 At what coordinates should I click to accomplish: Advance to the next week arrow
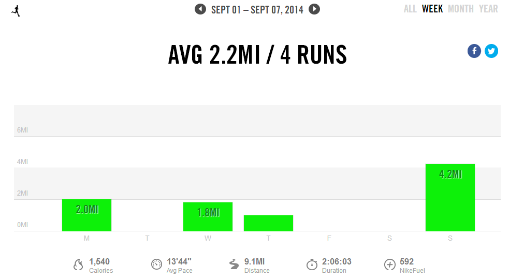coord(314,9)
